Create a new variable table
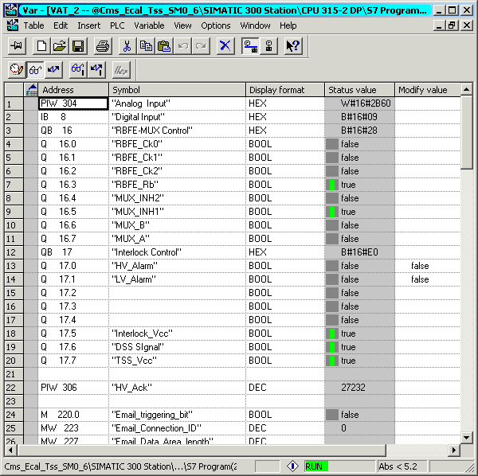The width and height of the screenshot is (478, 476). [x=41, y=46]
